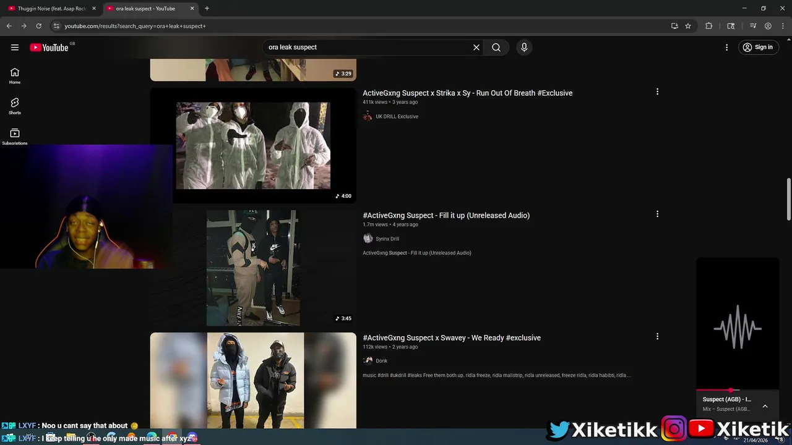
Task: Click the '411k views • 3 years ago' text
Action: click(390, 102)
